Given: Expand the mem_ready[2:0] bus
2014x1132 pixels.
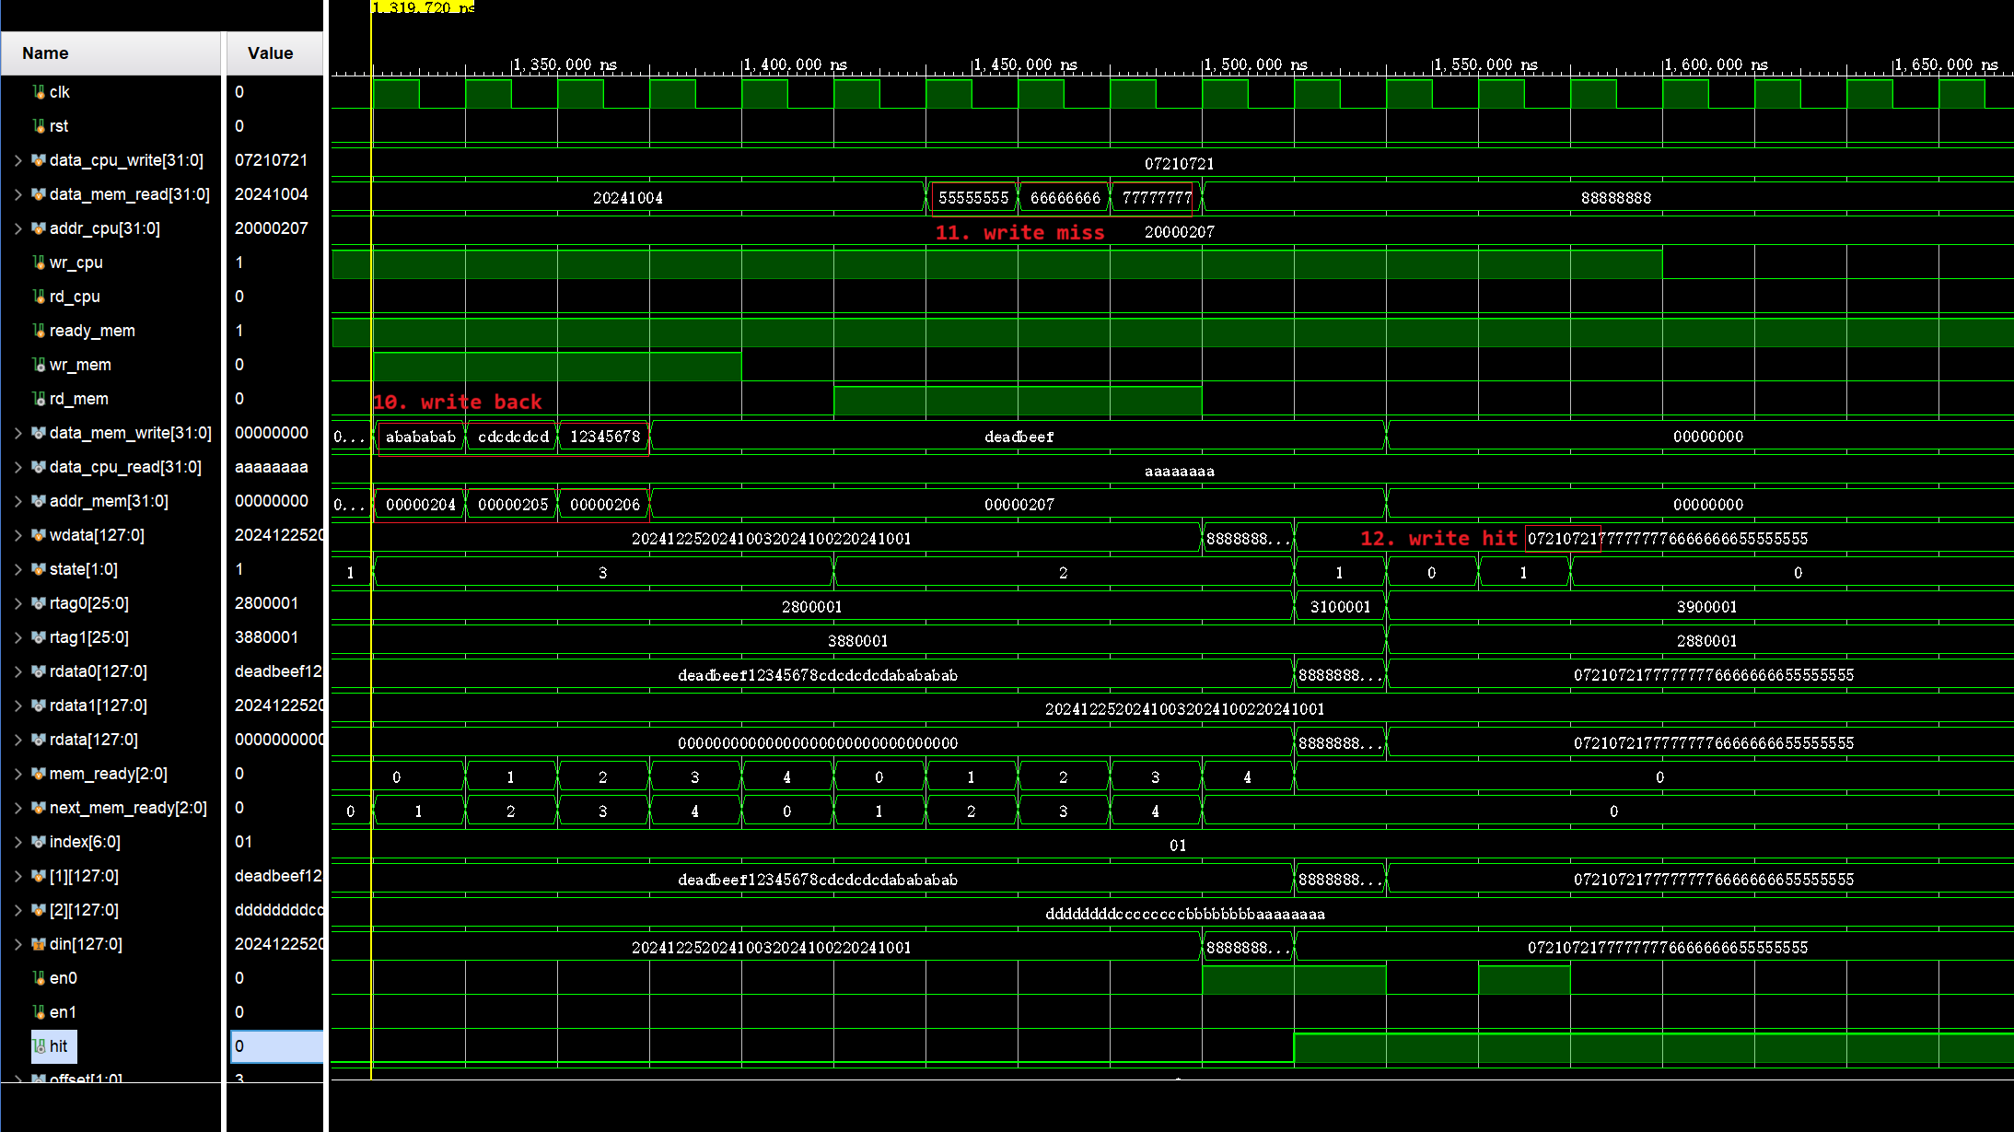Looking at the screenshot, I should 17,774.
